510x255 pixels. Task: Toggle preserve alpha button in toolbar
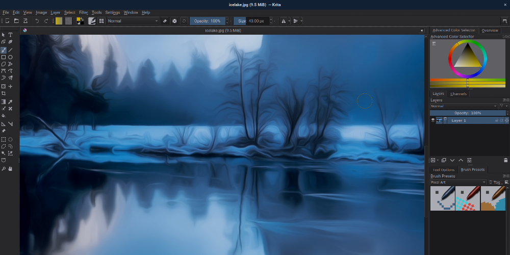tap(174, 21)
